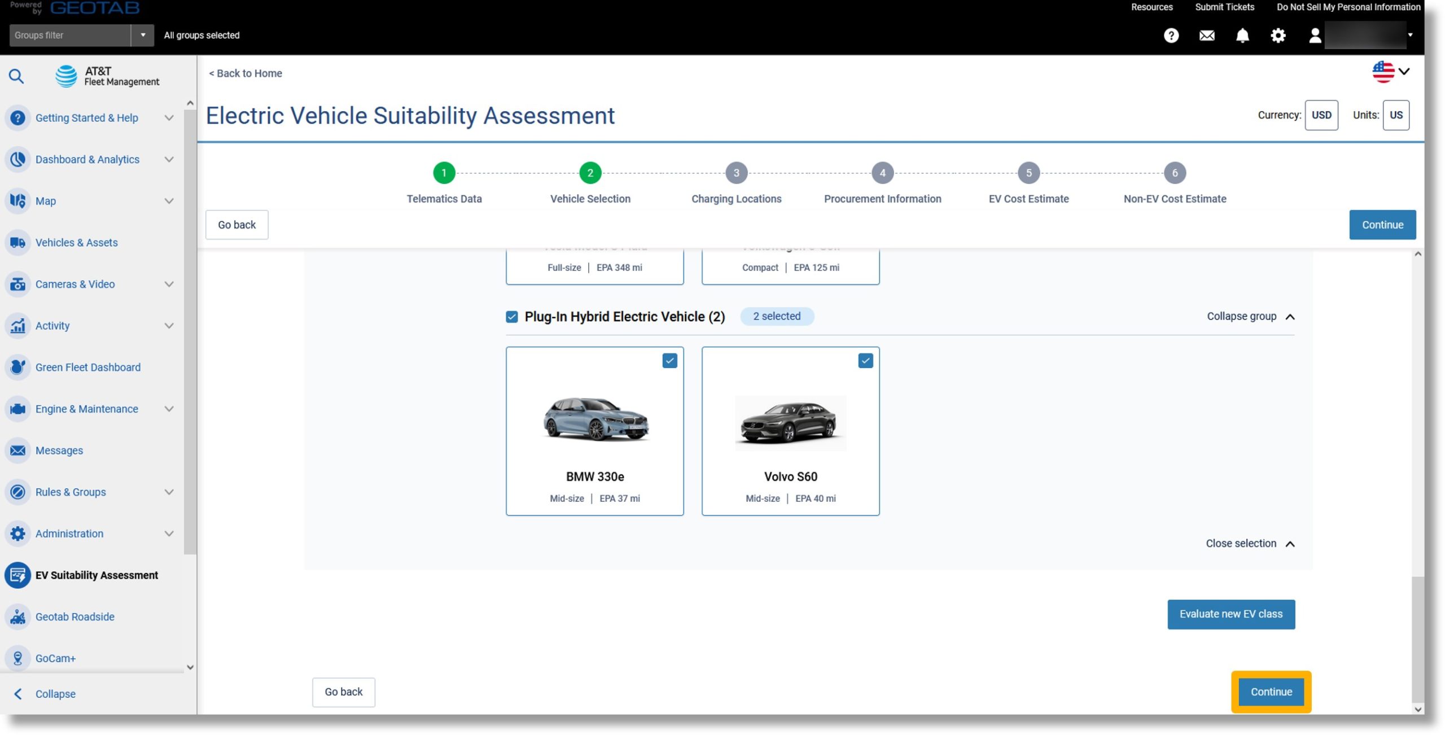Viewport: 1445px width, 735px height.
Task: Open the user account dropdown arrow
Action: [1410, 35]
